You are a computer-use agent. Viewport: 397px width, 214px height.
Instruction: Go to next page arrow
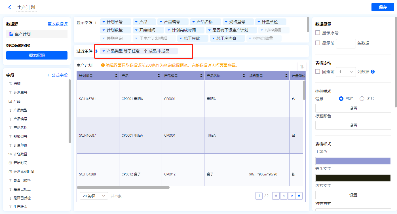click(x=291, y=196)
